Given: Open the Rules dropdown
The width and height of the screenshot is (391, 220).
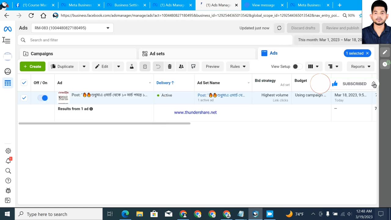Looking at the screenshot, I should click(238, 67).
